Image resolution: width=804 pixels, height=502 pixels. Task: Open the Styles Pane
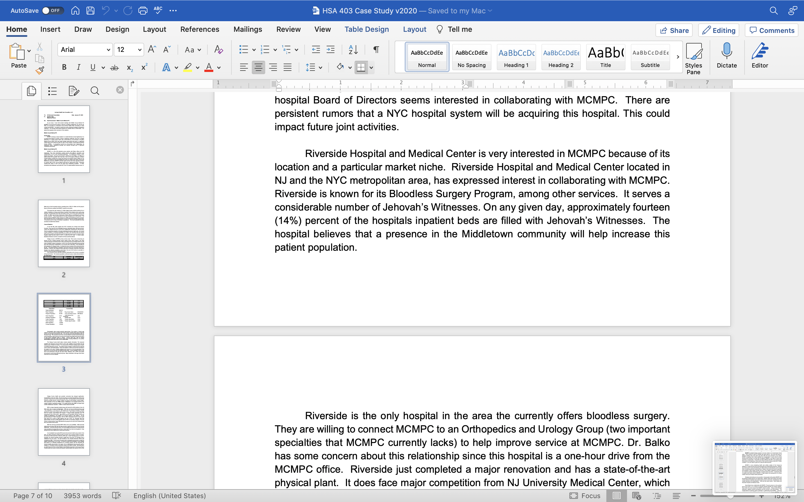(x=693, y=59)
